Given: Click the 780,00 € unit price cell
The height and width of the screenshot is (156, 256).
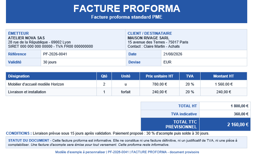Looking at the screenshot, I should click(x=160, y=84).
